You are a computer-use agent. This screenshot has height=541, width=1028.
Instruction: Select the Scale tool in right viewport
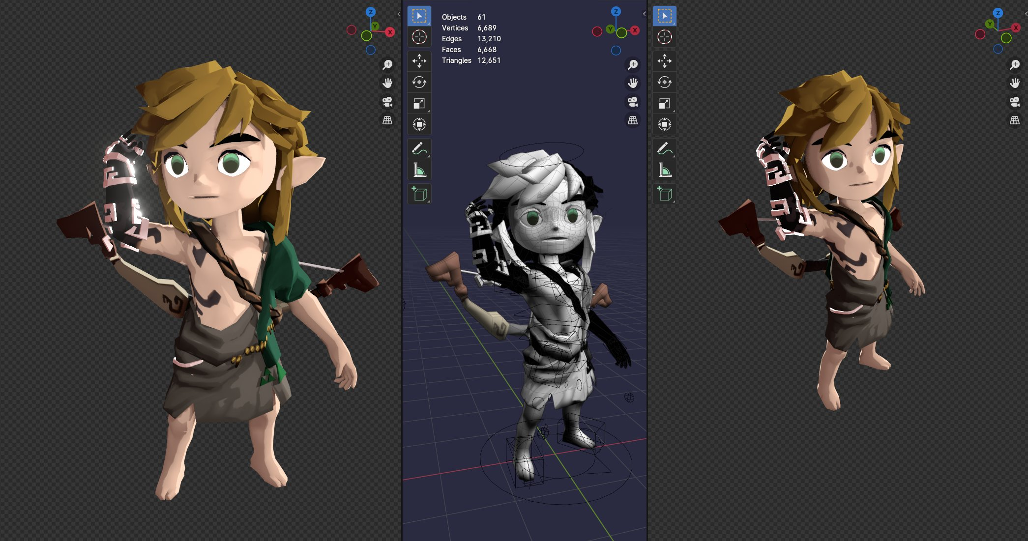pos(664,103)
